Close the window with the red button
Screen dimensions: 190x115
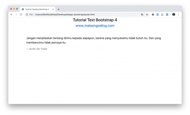tap(11, 9)
